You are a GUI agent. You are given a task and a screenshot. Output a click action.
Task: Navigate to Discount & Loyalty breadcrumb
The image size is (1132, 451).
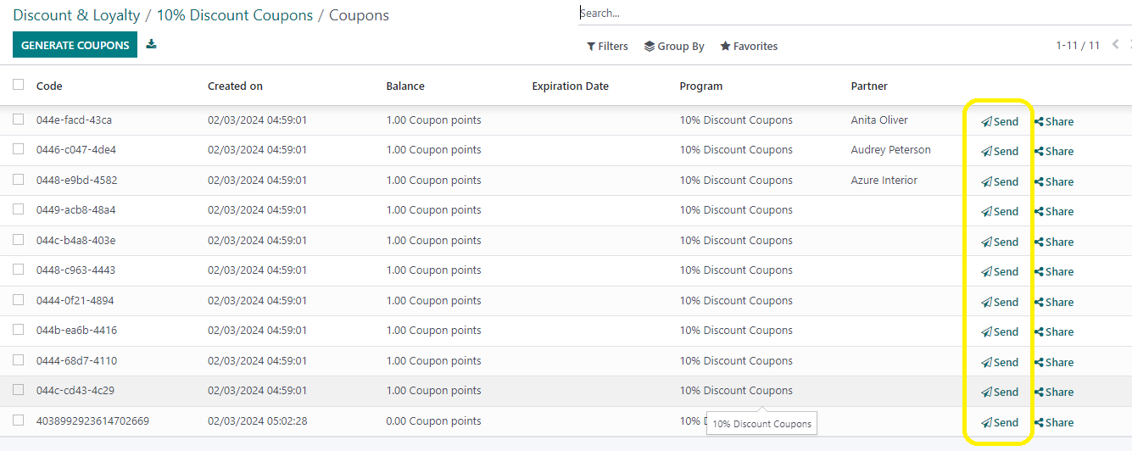[76, 15]
